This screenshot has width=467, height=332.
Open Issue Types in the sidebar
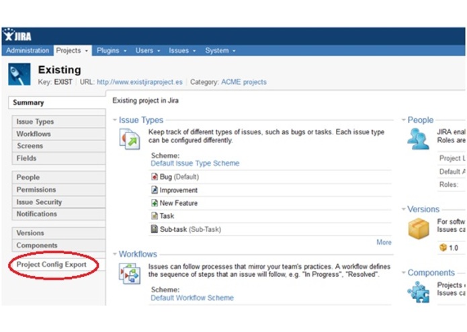[58, 122]
